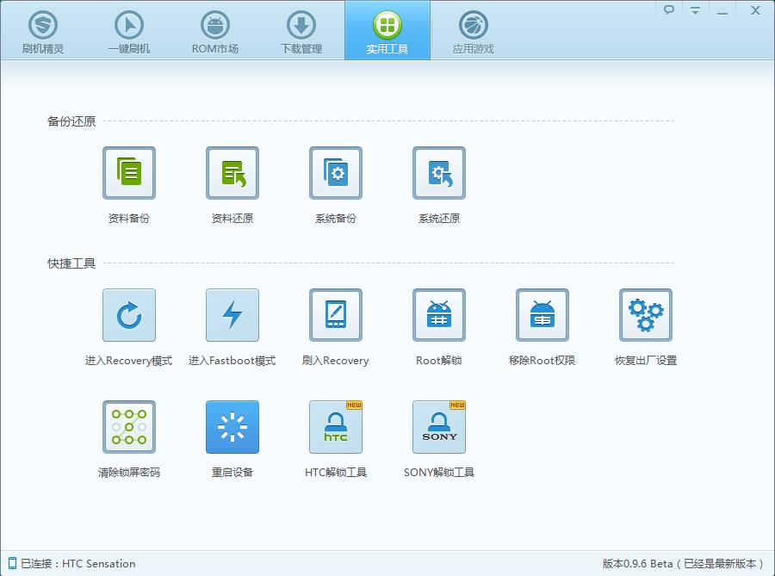
Task: Click the 资料还原 data restore icon
Action: 232,173
